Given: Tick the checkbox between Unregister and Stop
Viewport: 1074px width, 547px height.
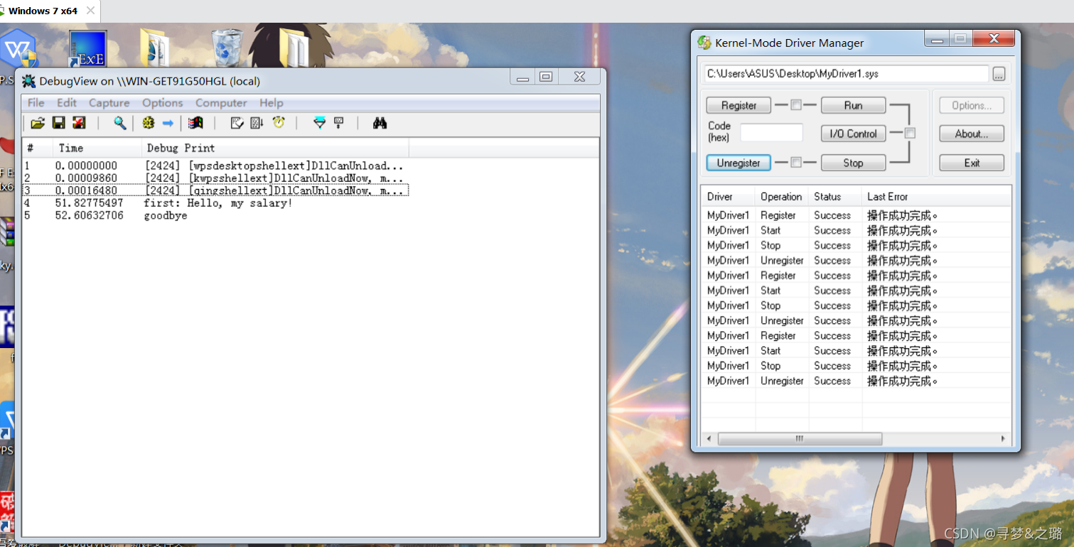Looking at the screenshot, I should tap(796, 163).
